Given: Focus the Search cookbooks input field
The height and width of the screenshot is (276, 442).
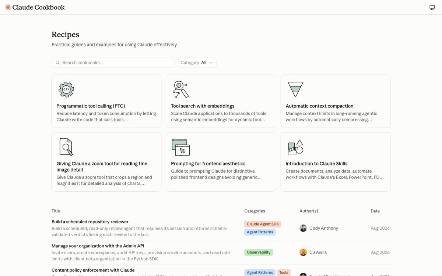Looking at the screenshot, I should (x=113, y=63).
